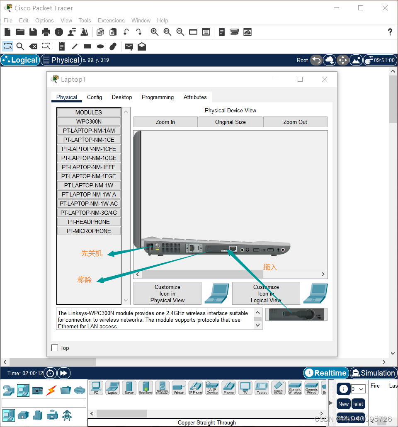The width and height of the screenshot is (398, 427).
Task: Select the Tablet device in palette
Action: (x=262, y=388)
